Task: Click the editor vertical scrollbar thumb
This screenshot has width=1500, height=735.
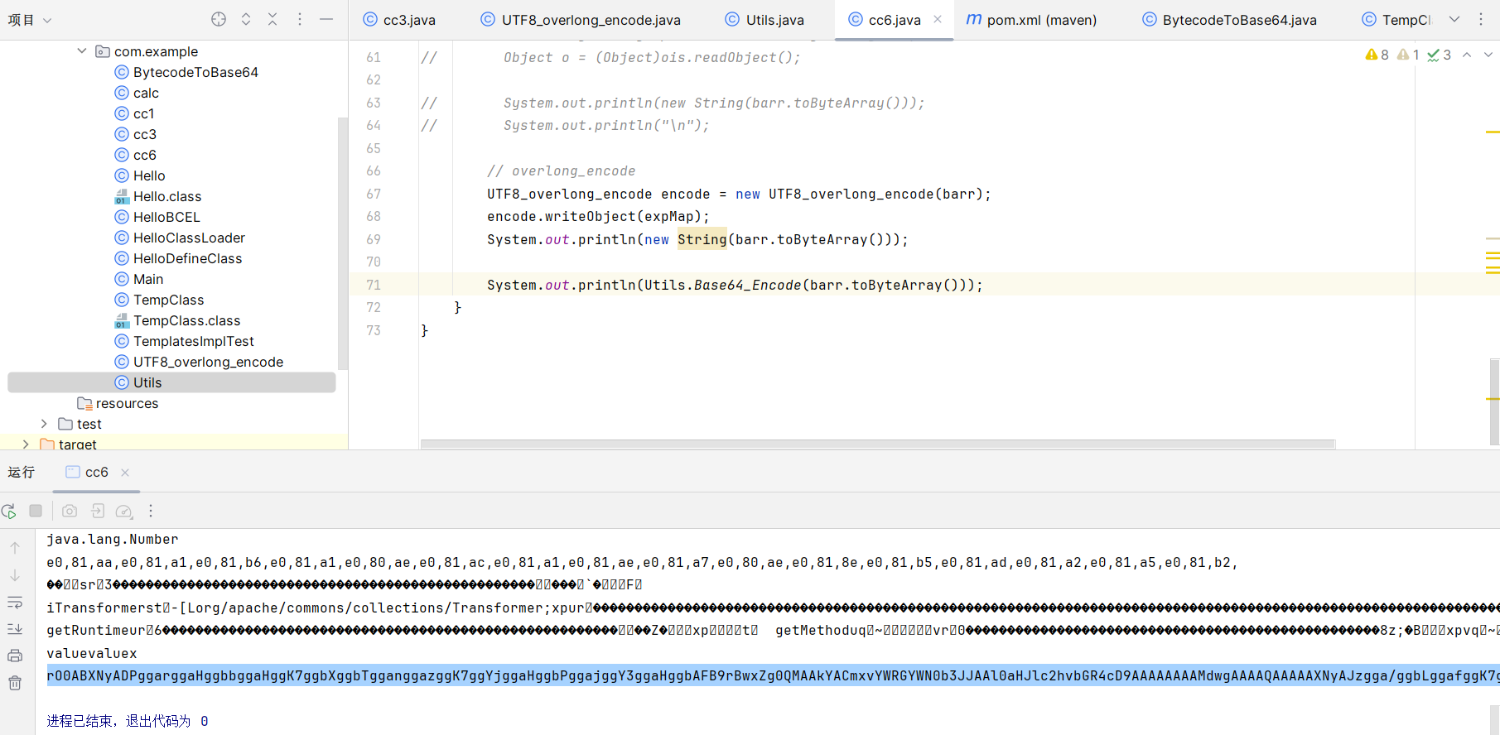Action: tap(1494, 402)
